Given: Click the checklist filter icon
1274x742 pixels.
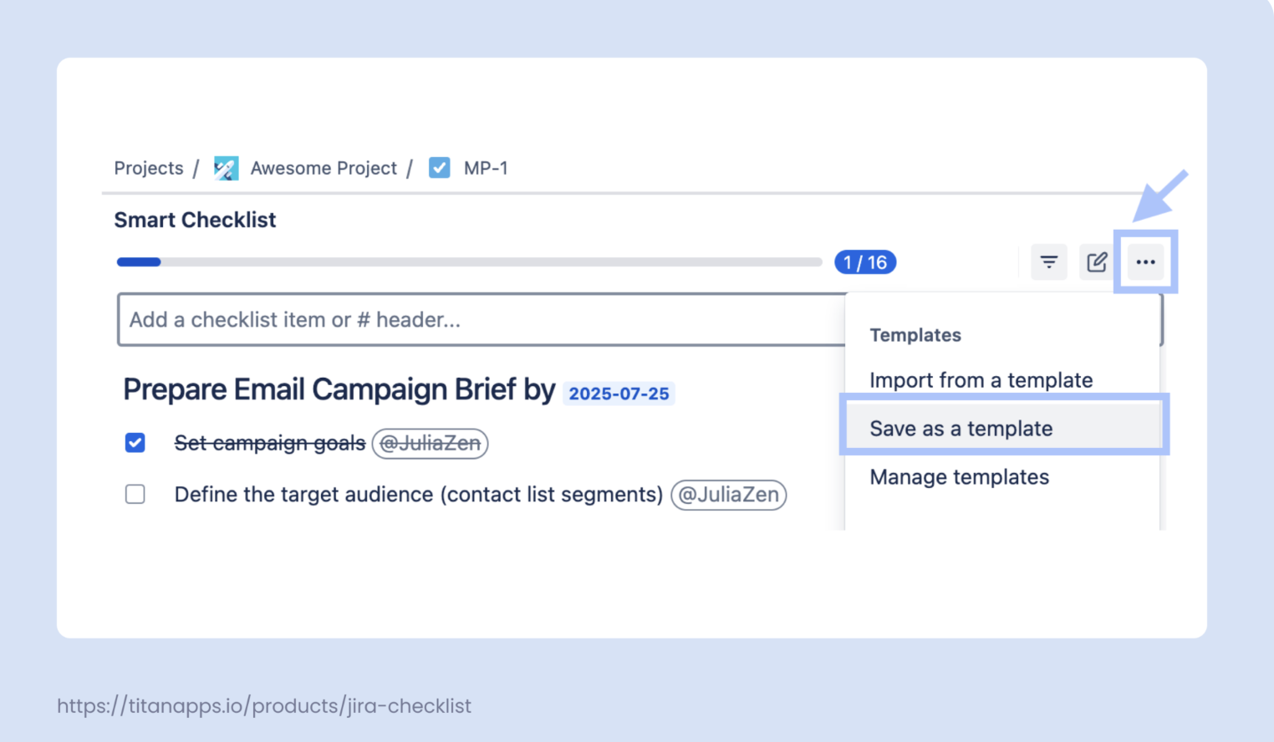Looking at the screenshot, I should click(x=1048, y=262).
